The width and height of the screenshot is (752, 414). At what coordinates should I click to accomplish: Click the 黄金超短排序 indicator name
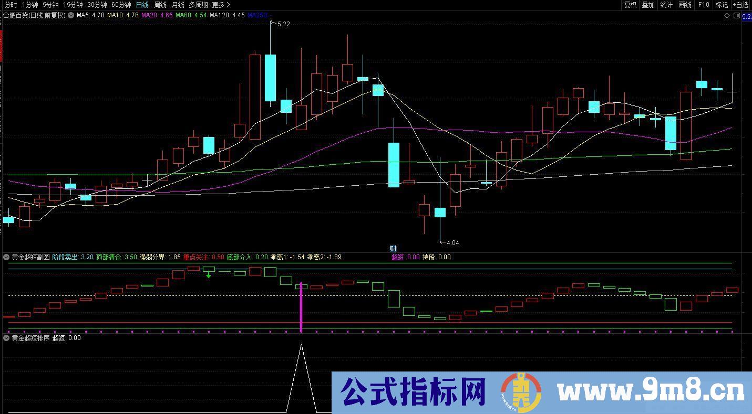pyautogui.click(x=30, y=338)
